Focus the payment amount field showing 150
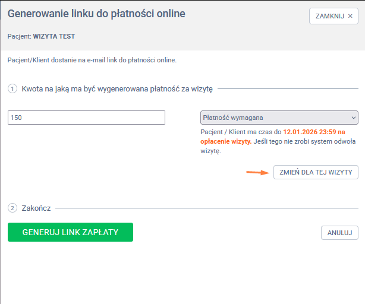The width and height of the screenshot is (365, 304). pyautogui.click(x=86, y=118)
